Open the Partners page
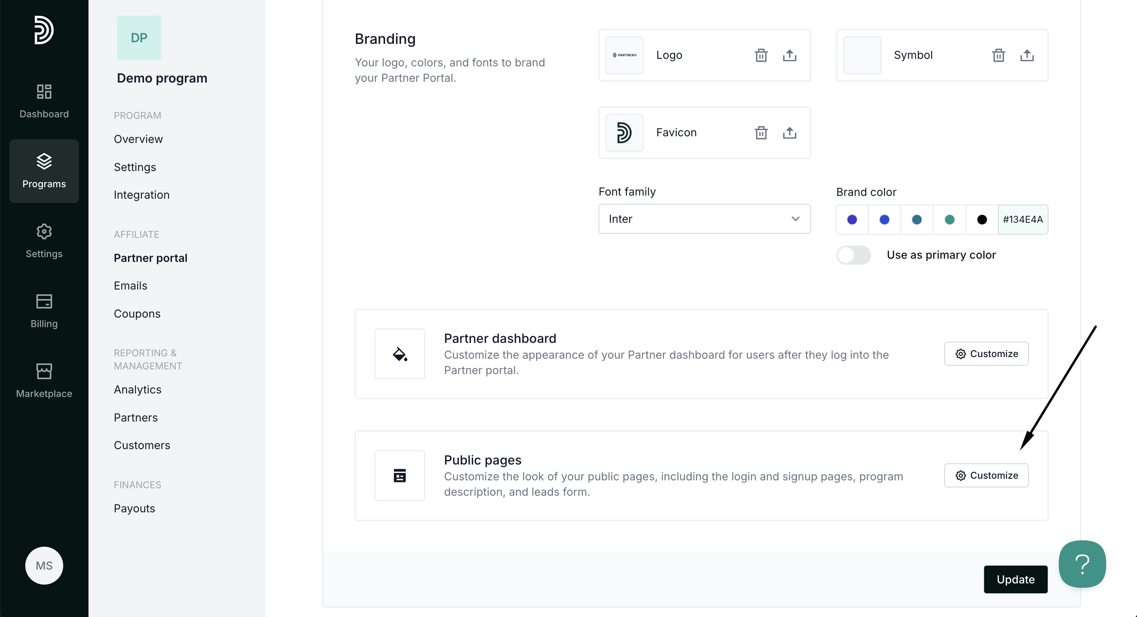The image size is (1137, 617). [136, 418]
